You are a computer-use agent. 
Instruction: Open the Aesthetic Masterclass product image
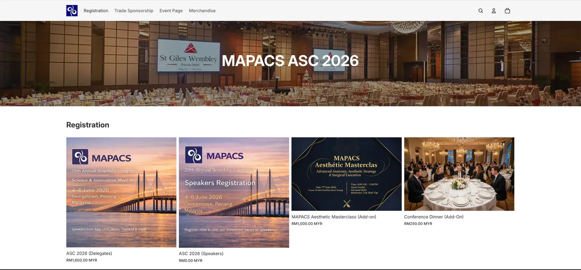(x=346, y=174)
